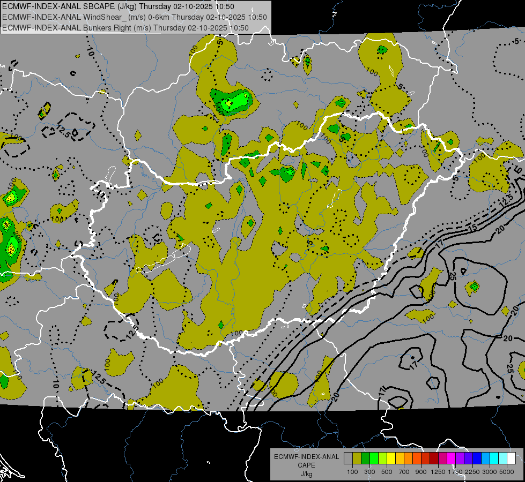The image size is (525, 482).
Task: Choose the white 5000 J/kg legend swatch
Action: (511, 458)
